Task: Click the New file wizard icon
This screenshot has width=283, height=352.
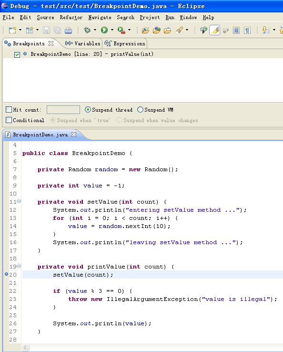Action: (12, 30)
